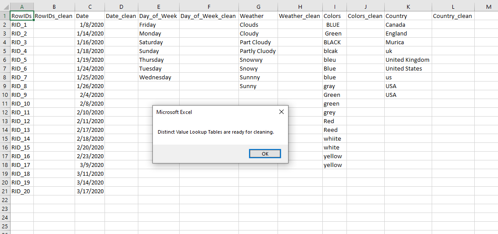Click the Day_of_Week_clean header cell
This screenshot has height=234, width=498.
click(209, 16)
